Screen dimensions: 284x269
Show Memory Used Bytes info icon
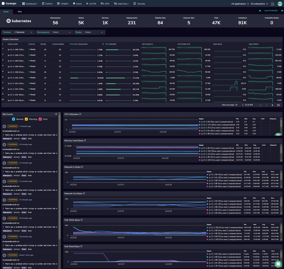(85, 140)
